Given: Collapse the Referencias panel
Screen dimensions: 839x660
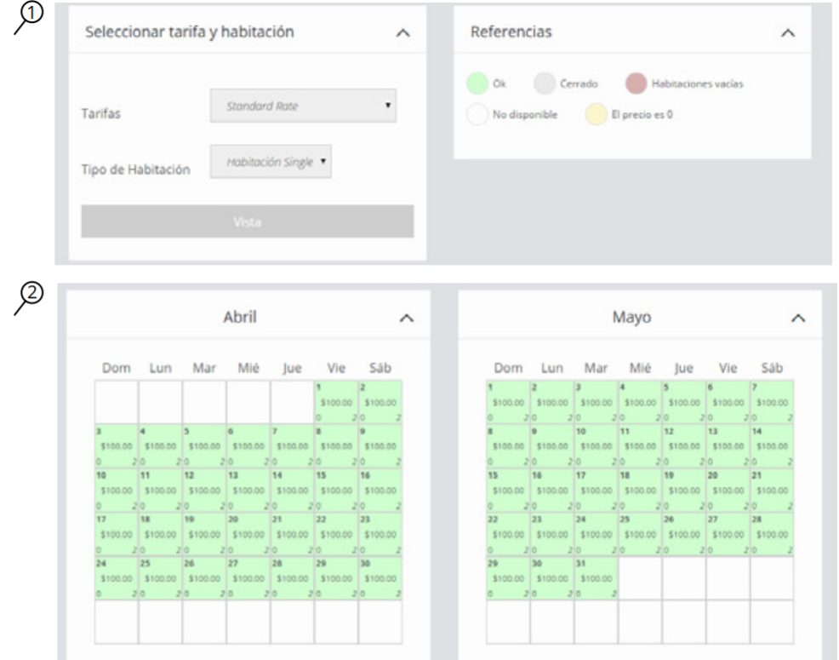Looking at the screenshot, I should coord(787,32).
